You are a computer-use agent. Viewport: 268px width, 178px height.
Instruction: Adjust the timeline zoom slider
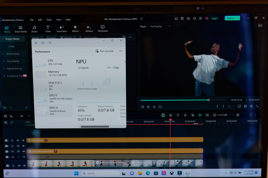point(225,115)
